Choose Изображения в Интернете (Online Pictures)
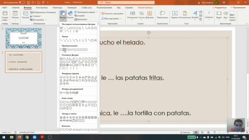Screen dimensions: 249x140 [x=43, y=12]
